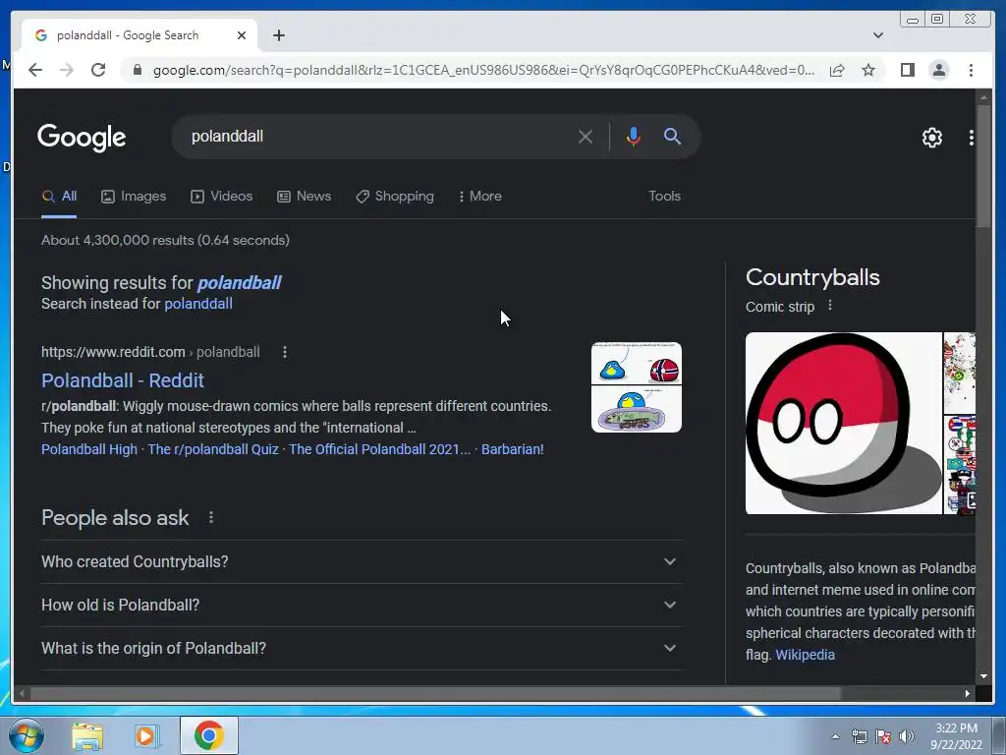Open a new tab with the plus button
This screenshot has height=755, width=1006.
tap(278, 35)
